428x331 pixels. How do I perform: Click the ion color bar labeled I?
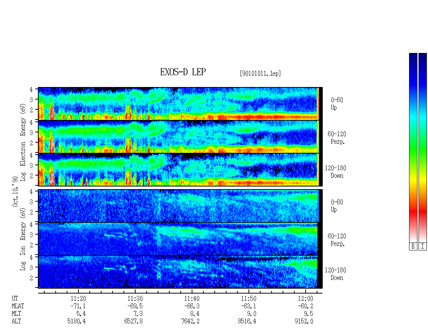click(423, 148)
